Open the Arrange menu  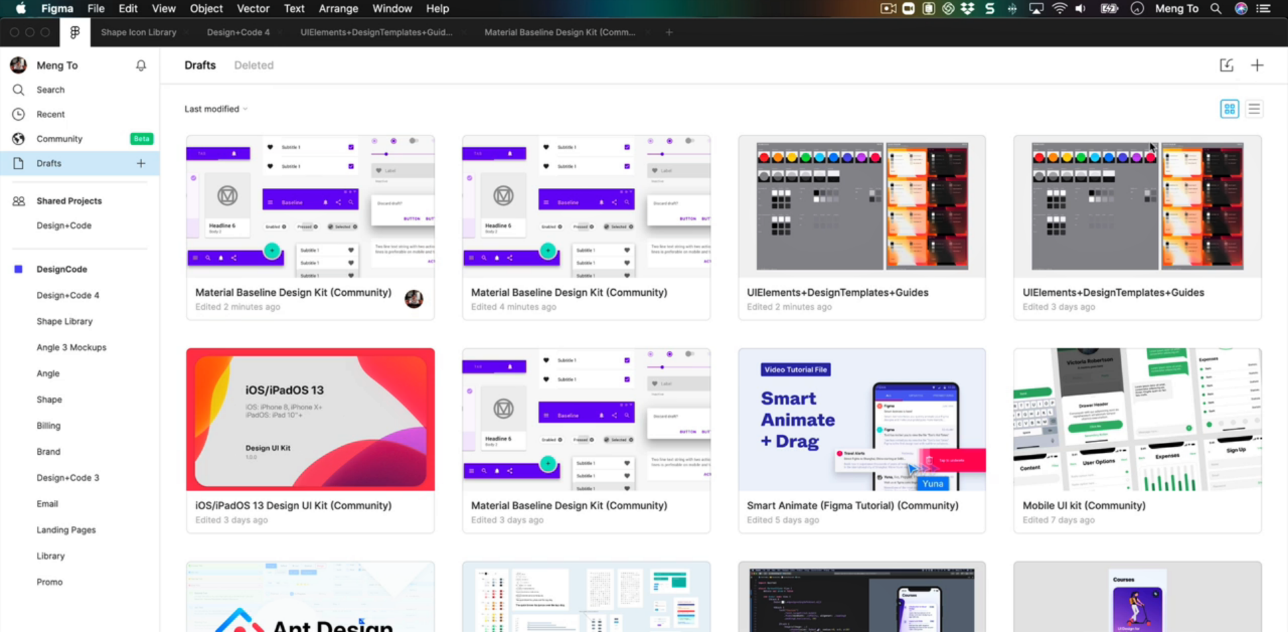[x=338, y=8]
